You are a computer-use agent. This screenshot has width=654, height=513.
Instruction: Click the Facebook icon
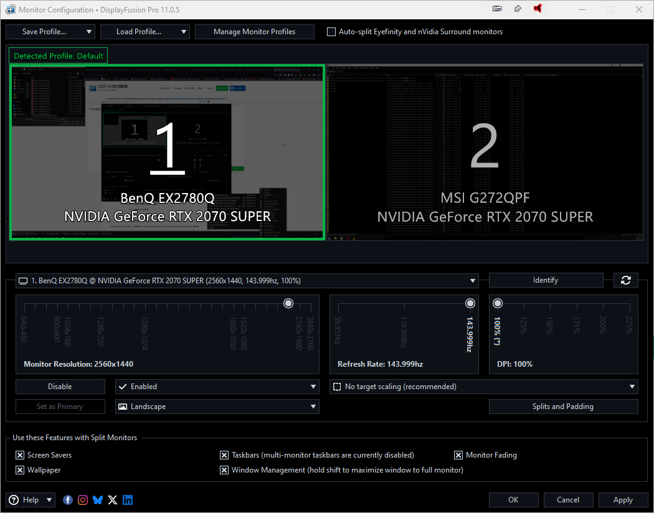click(x=68, y=500)
